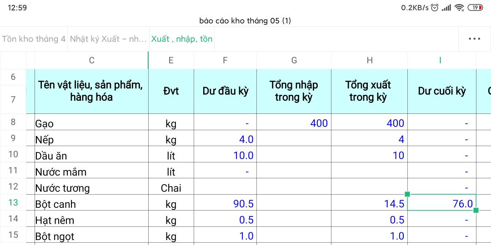
Task: Tap the document title báo cáo kho tháng 05
Action: (245, 21)
